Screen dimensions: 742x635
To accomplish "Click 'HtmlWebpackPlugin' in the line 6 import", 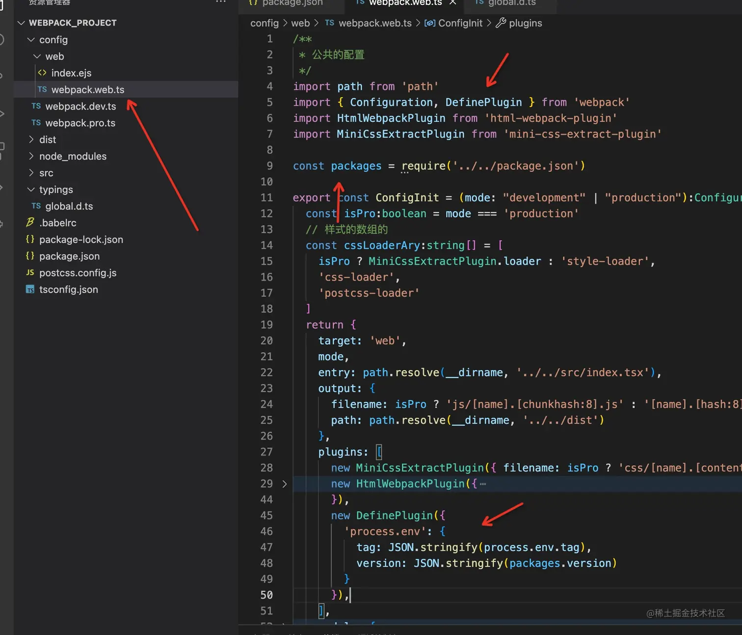I will 391,118.
